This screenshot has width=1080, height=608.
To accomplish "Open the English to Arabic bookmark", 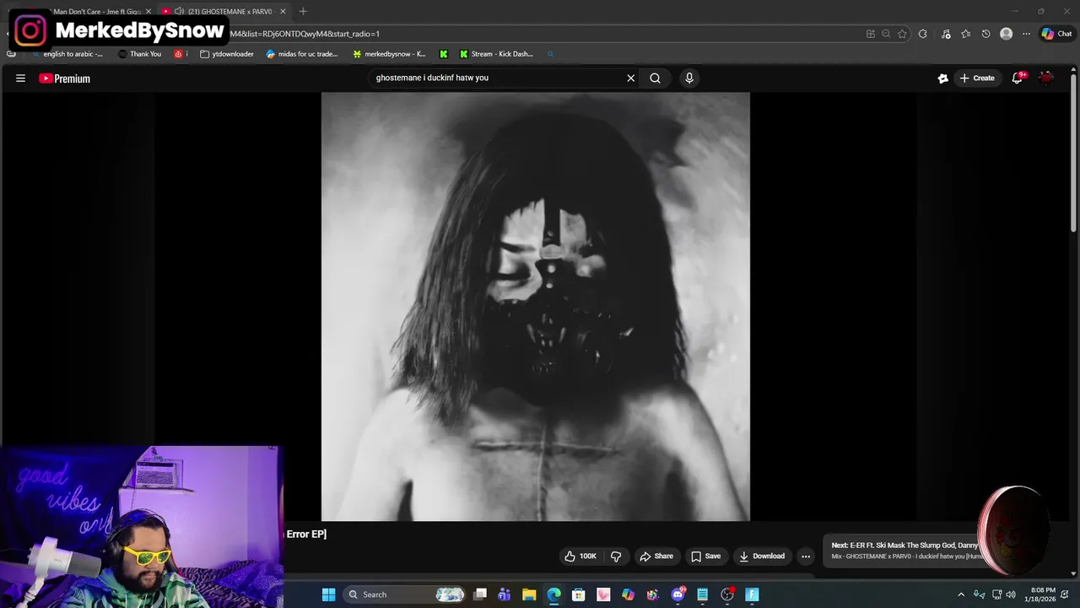I will tap(67, 54).
